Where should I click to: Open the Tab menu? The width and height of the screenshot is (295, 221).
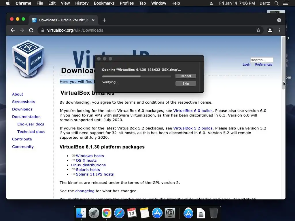(x=142, y=3)
